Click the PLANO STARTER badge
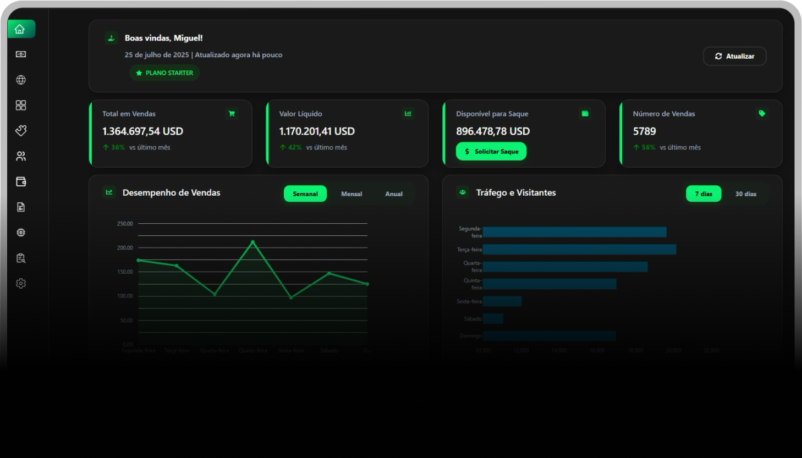This screenshot has width=802, height=458. (x=164, y=73)
